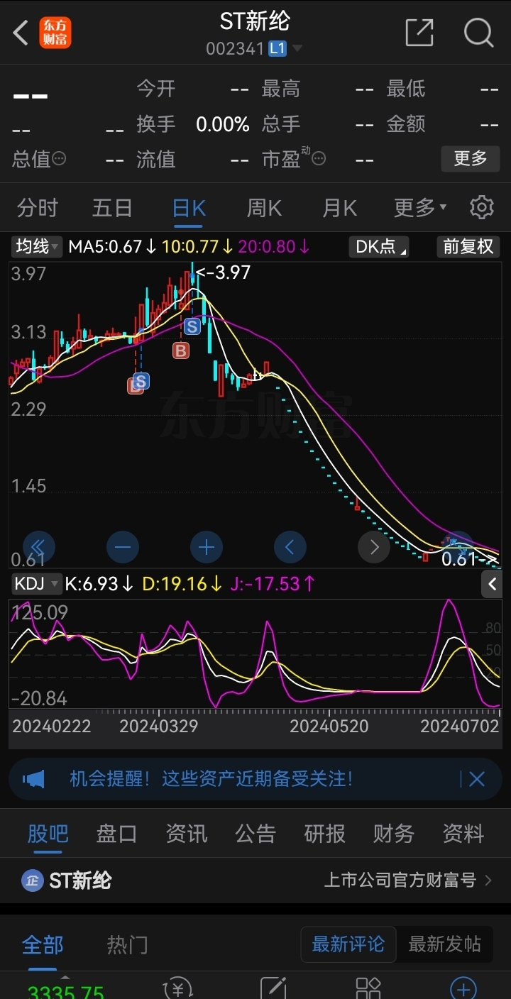
Task: Tap the 20240520 date label
Action: point(329,726)
